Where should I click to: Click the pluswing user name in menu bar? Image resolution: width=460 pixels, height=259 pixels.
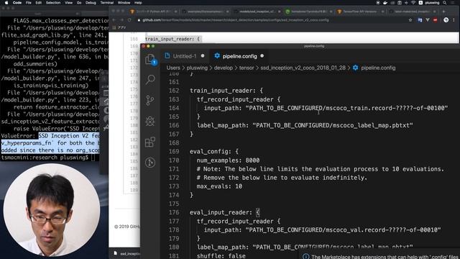[x=432, y=3]
